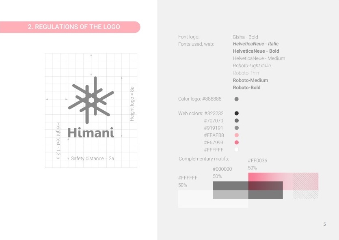This screenshot has height=240, width=339.
Task: Click the Roboto-Bold font name
Action: tap(246, 88)
